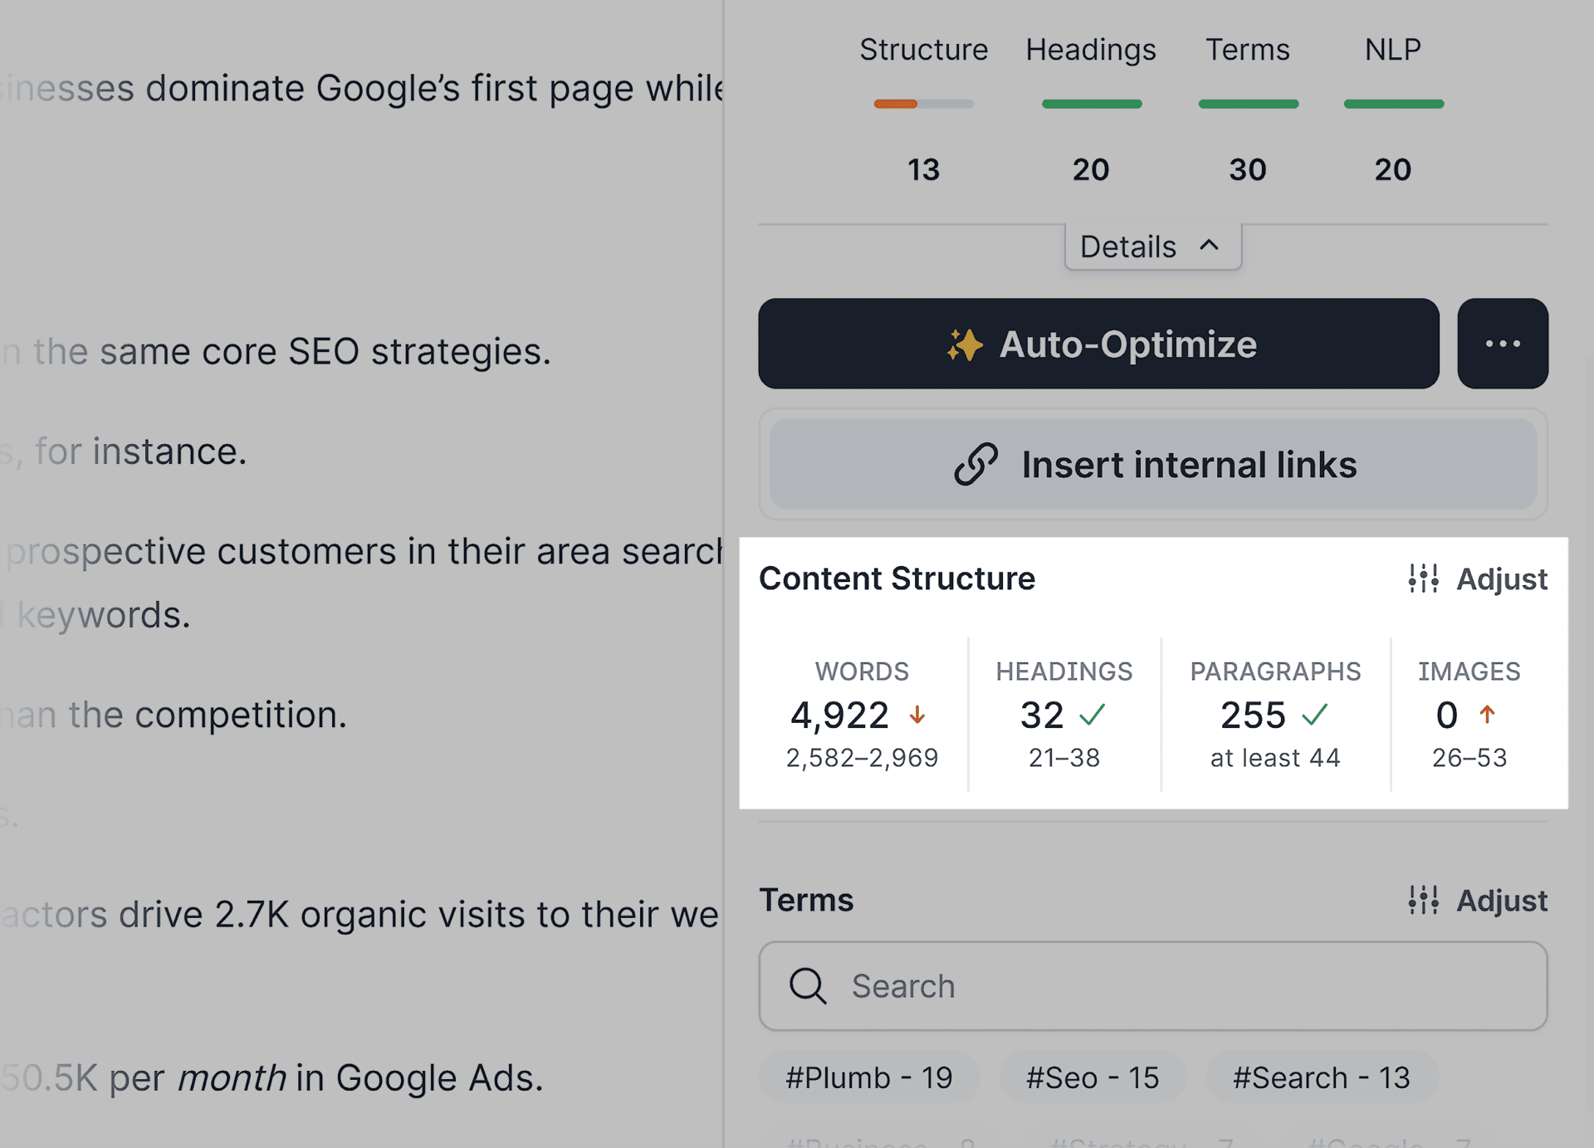Click the chain link icon beside Insert internal links
Viewport: 1594px width, 1148px height.
pyautogui.click(x=978, y=464)
